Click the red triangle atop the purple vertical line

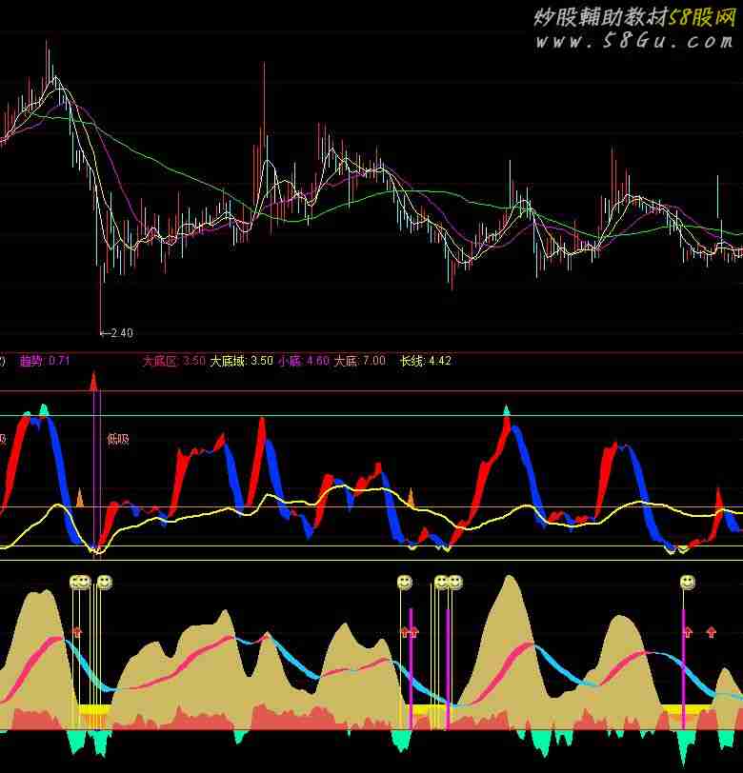click(93, 382)
